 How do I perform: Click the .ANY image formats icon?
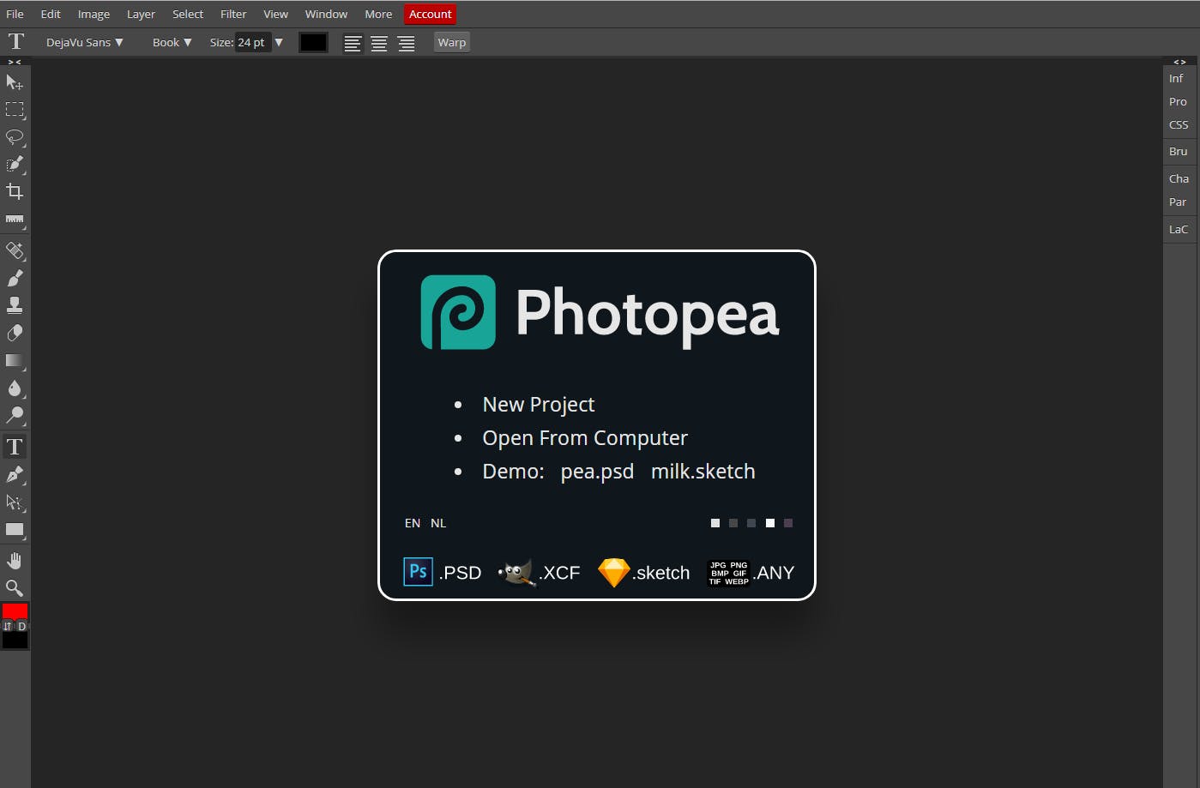pos(728,573)
